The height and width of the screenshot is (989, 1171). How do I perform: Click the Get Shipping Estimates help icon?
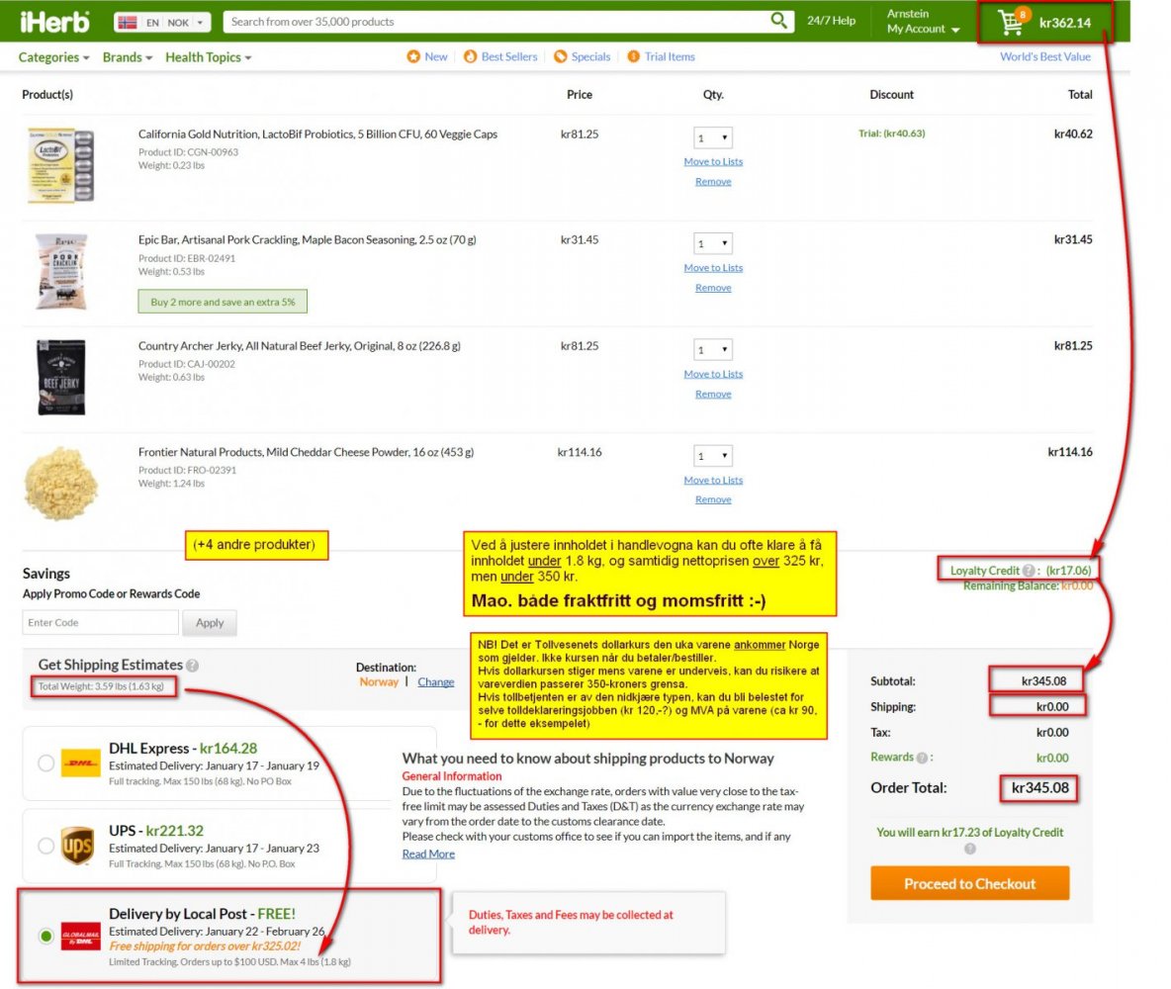click(192, 666)
